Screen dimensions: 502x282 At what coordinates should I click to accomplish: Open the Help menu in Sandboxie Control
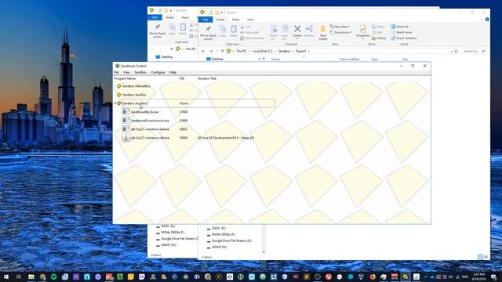173,72
